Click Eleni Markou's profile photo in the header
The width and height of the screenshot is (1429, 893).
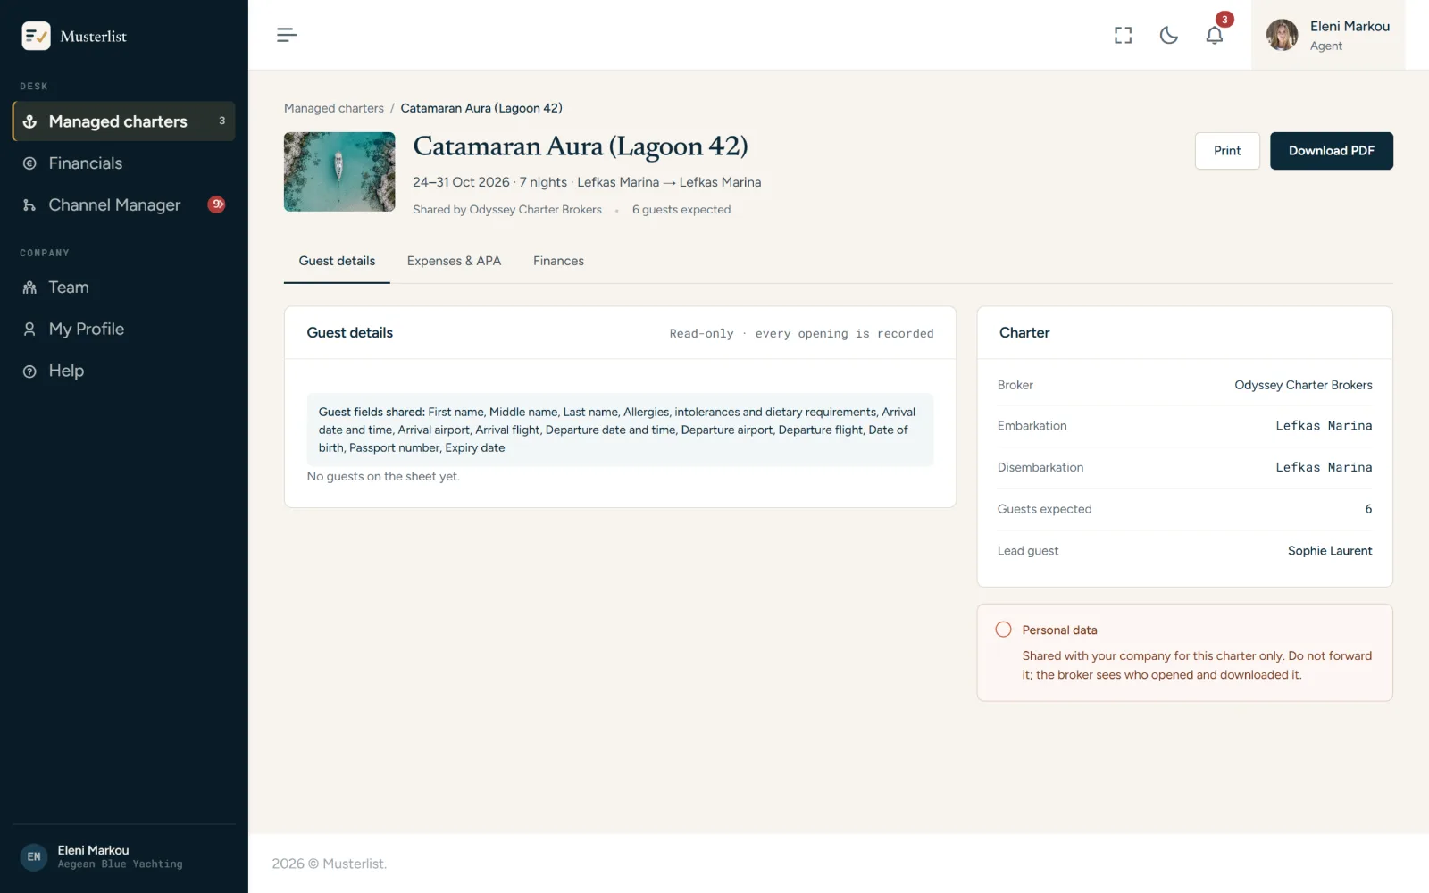point(1282,35)
